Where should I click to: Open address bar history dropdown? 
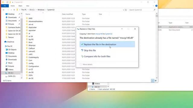click(123, 10)
